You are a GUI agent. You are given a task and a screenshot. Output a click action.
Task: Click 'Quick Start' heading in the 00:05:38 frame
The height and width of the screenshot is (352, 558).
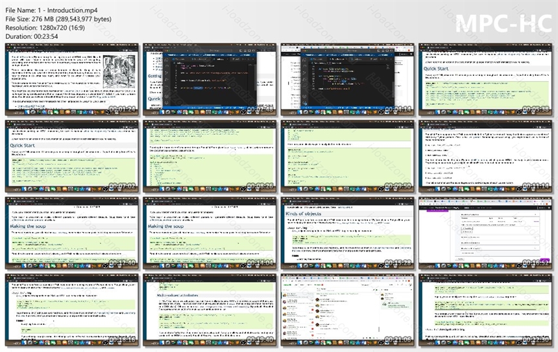tap(436, 69)
